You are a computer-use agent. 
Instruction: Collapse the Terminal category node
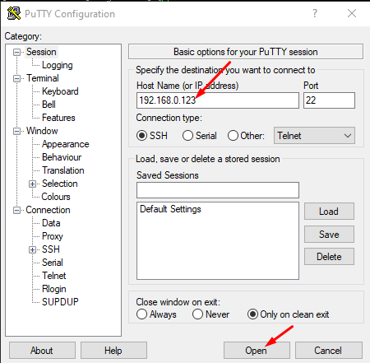click(x=16, y=79)
